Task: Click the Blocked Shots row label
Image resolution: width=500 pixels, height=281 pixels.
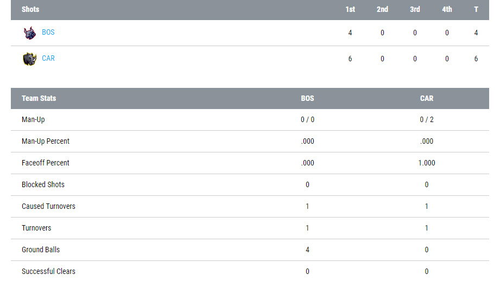Action: [x=43, y=184]
